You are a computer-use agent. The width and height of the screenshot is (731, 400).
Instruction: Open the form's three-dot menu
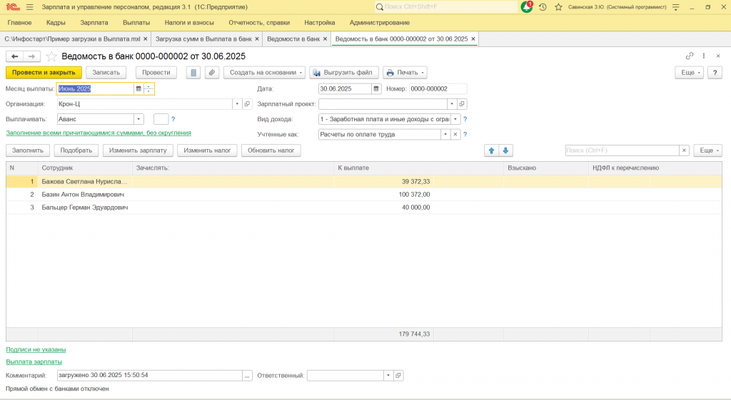point(704,56)
